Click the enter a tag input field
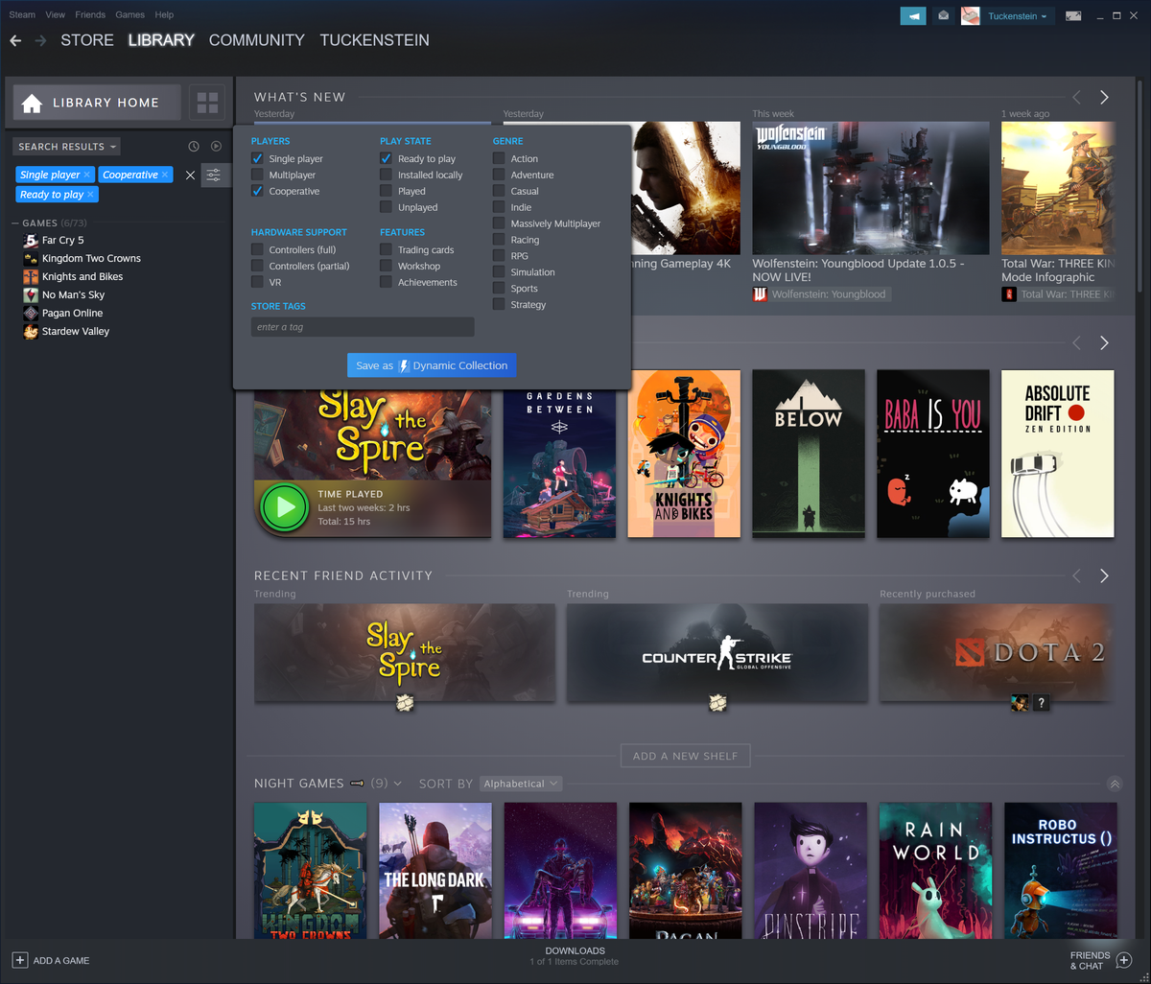1151x984 pixels. coord(363,326)
